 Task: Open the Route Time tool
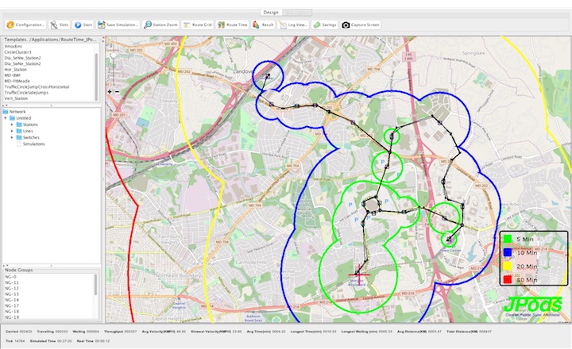[x=233, y=25]
